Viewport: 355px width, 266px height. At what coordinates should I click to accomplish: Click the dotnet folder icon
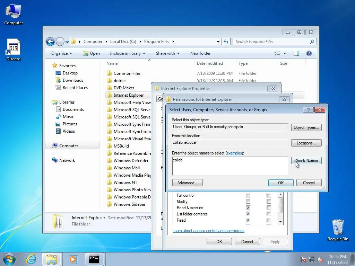109,80
